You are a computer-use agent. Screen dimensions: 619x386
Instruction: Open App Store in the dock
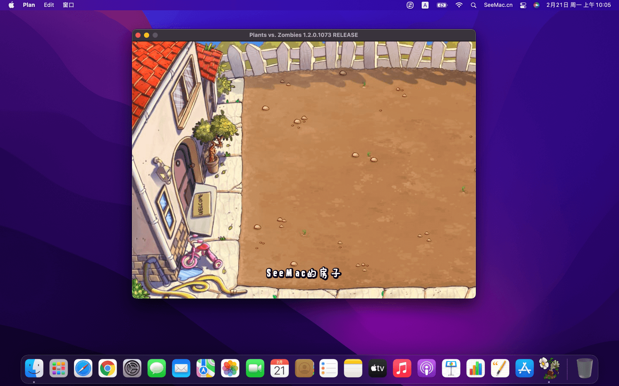coord(524,368)
